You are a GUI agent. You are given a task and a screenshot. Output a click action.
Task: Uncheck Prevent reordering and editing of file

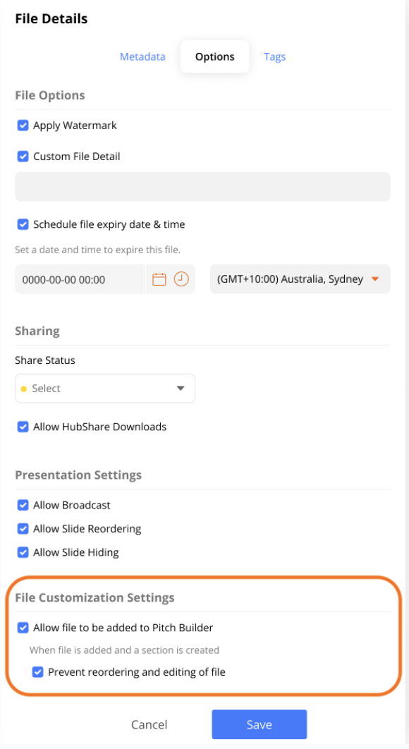(x=39, y=672)
